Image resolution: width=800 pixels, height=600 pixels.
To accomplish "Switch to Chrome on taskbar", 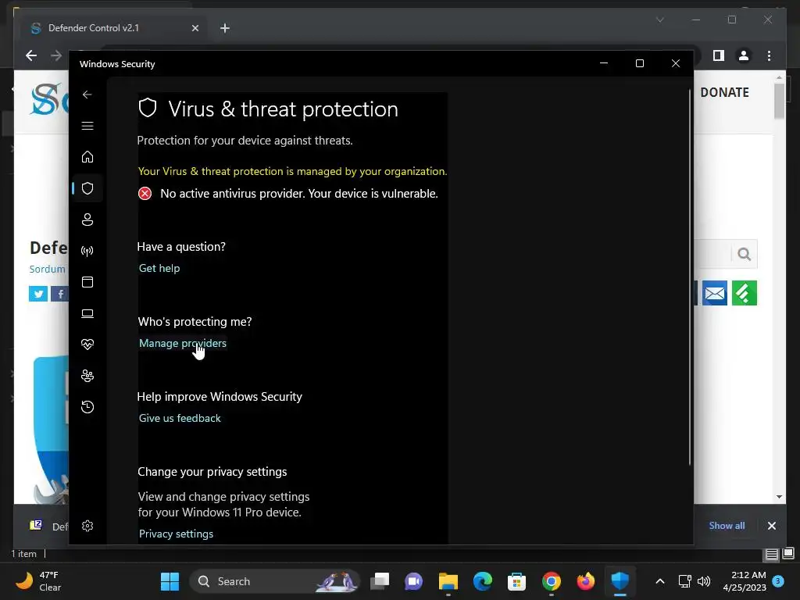I will [552, 581].
